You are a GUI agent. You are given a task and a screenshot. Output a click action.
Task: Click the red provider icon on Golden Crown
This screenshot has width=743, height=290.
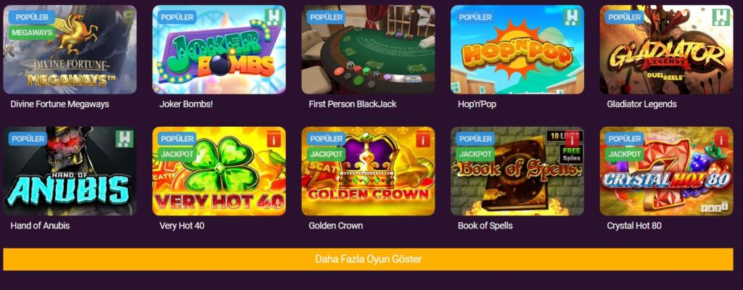point(423,140)
